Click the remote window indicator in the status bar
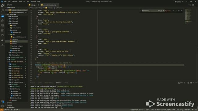This screenshot has height=111, width=198. (2, 110)
